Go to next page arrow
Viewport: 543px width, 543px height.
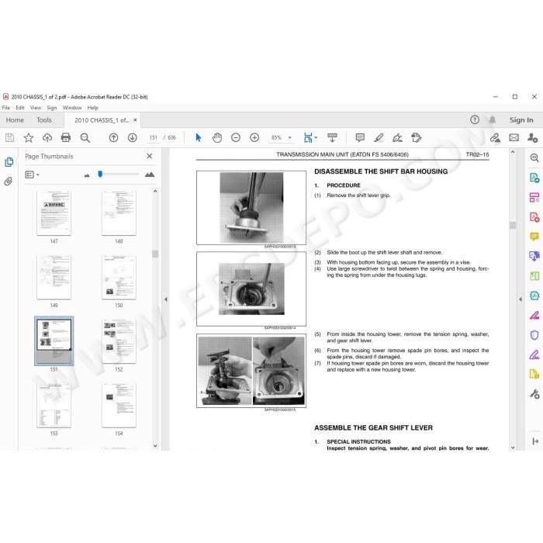133,138
